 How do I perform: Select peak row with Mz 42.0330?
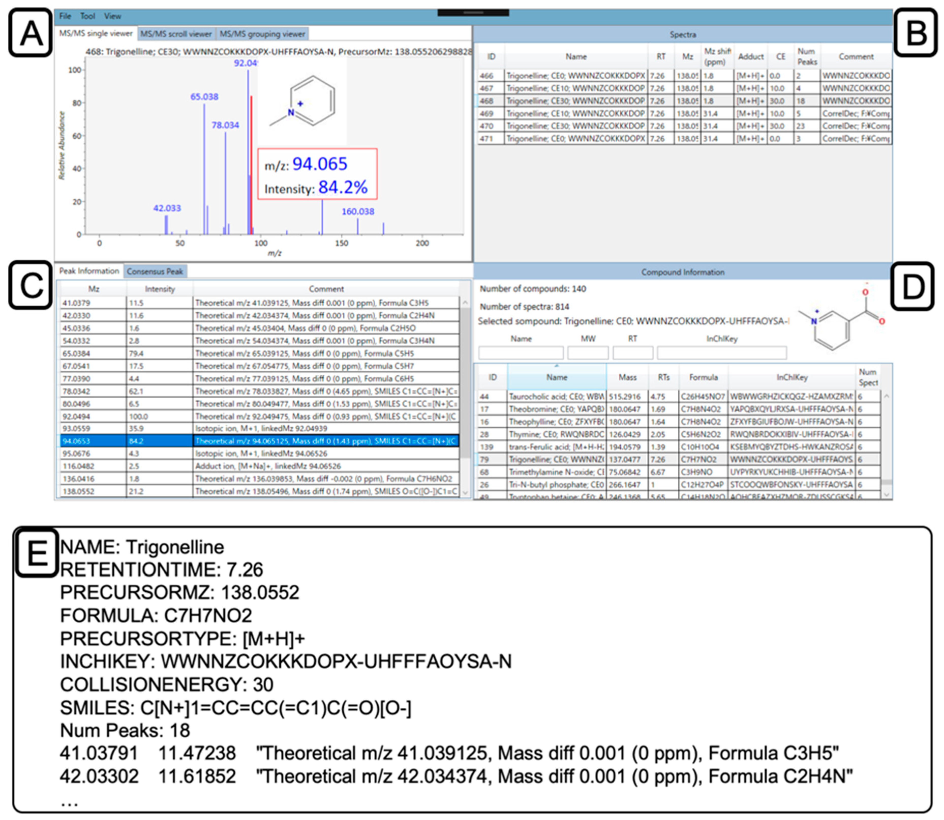(260, 315)
